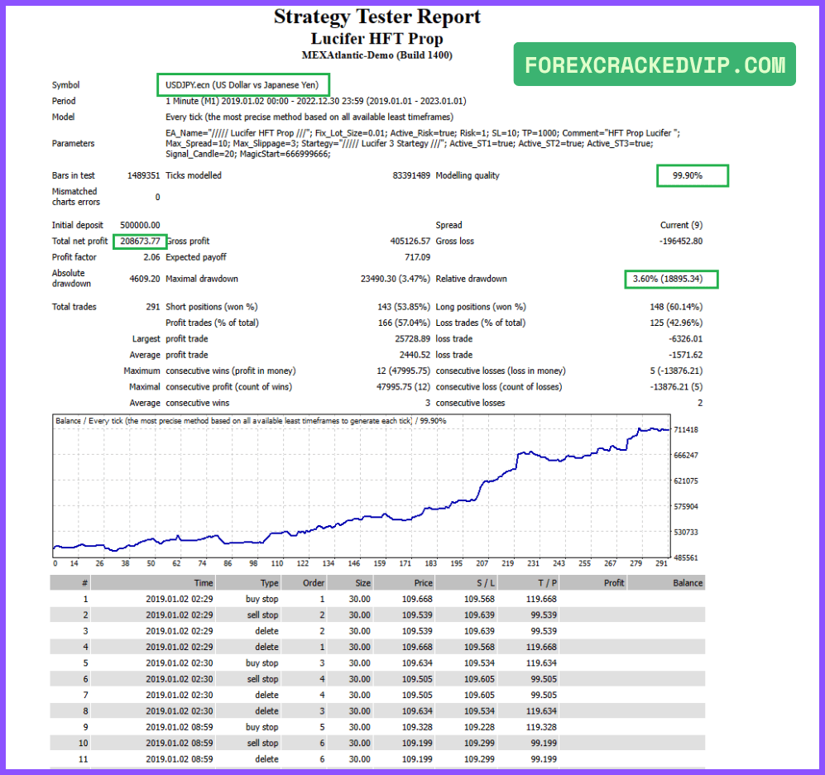Select consecutive wins value 12 (47995.75)
Screen dimensions: 825x775
tap(403, 371)
